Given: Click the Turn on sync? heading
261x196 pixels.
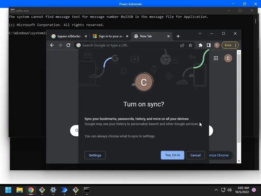Looking at the screenshot, I should (x=144, y=104).
